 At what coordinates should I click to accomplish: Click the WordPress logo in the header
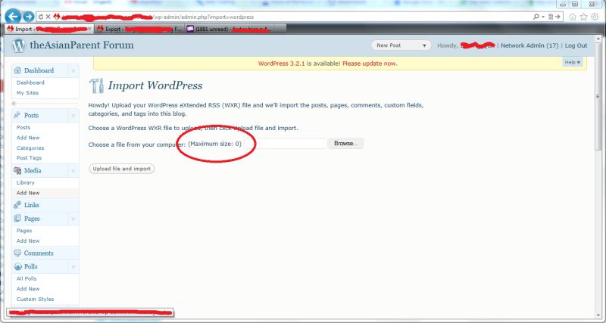(18, 45)
